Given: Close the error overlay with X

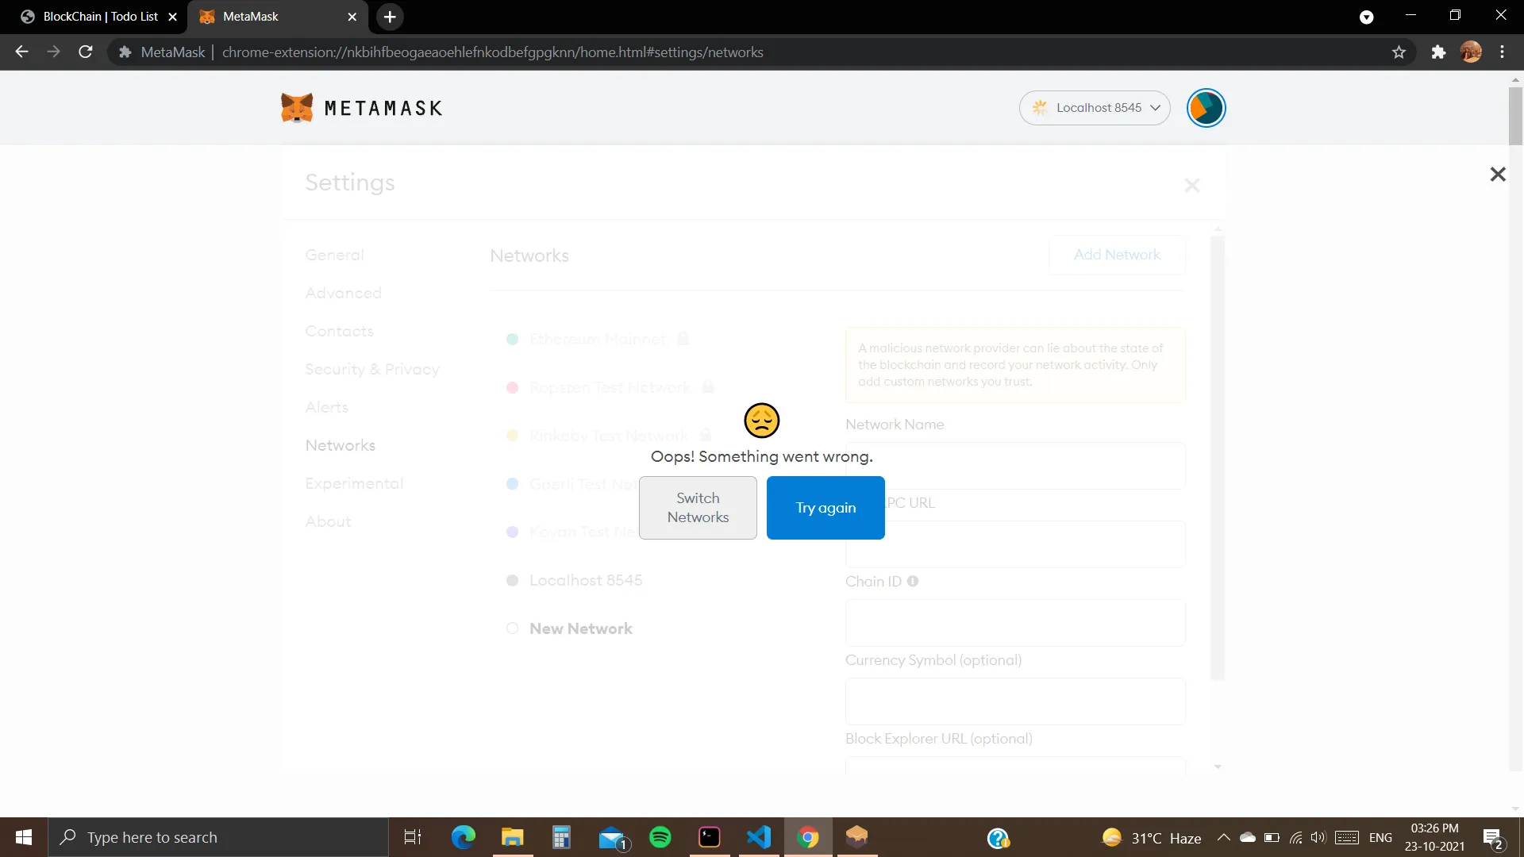Looking at the screenshot, I should tap(1498, 175).
